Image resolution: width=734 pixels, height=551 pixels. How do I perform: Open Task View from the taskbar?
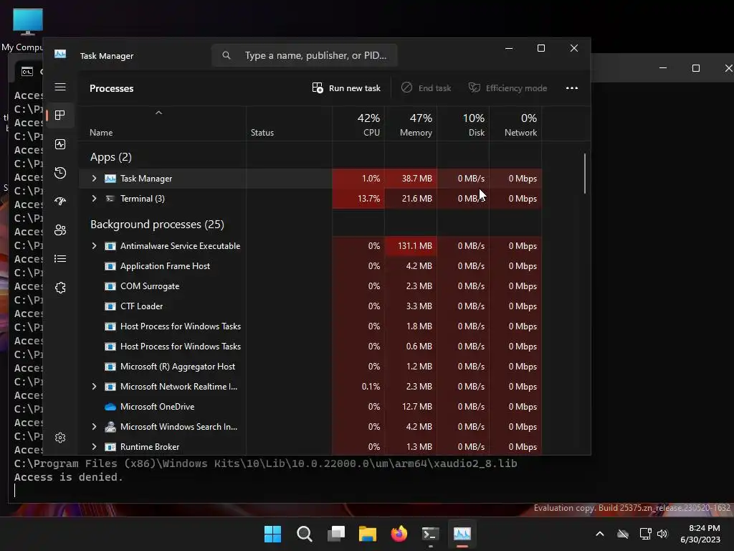click(x=336, y=534)
